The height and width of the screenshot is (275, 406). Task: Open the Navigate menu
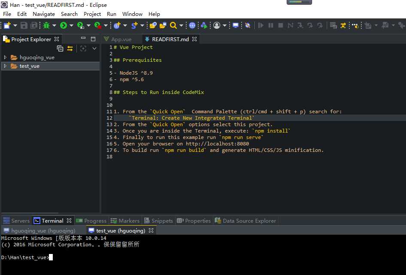[44, 14]
